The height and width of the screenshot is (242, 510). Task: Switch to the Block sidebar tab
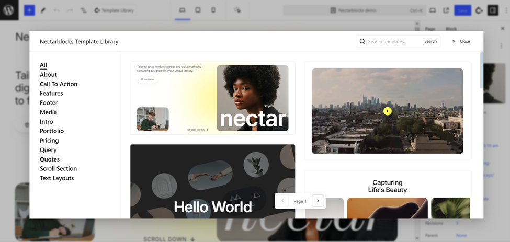pos(451,29)
